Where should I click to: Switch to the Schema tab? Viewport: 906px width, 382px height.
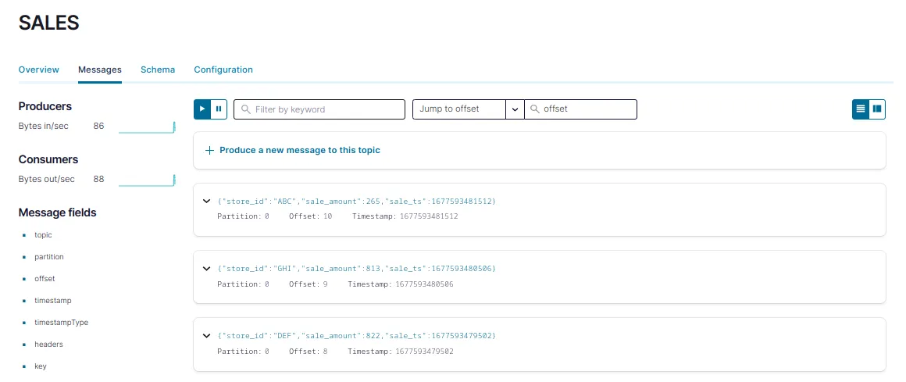click(158, 70)
